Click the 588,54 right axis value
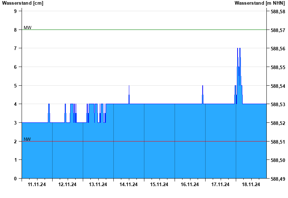Screen dimensions: 288x198 tap(278, 86)
